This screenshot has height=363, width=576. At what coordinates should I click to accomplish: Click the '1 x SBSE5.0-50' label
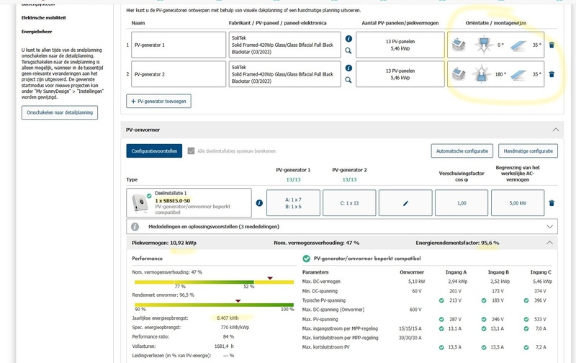173,201
